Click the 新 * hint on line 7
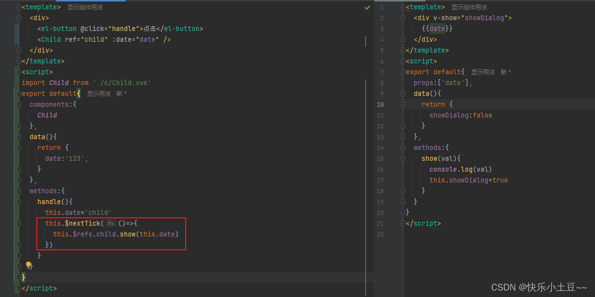The image size is (595, 297). pyautogui.click(x=506, y=72)
